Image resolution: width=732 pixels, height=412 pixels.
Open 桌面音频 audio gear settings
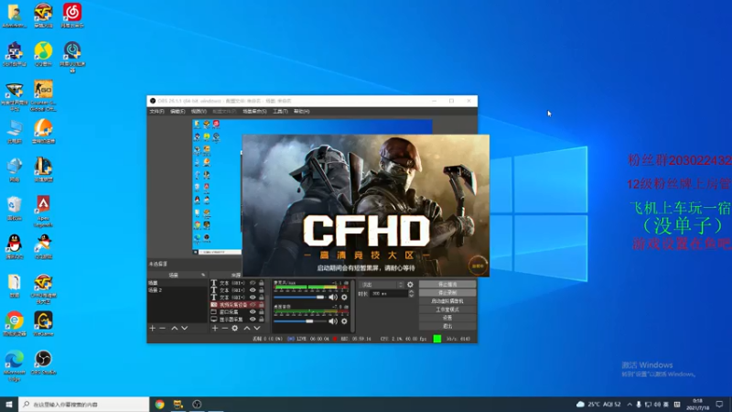(344, 321)
